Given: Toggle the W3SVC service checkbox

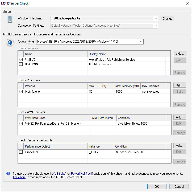Looking at the screenshot, I should (x=21, y=60).
